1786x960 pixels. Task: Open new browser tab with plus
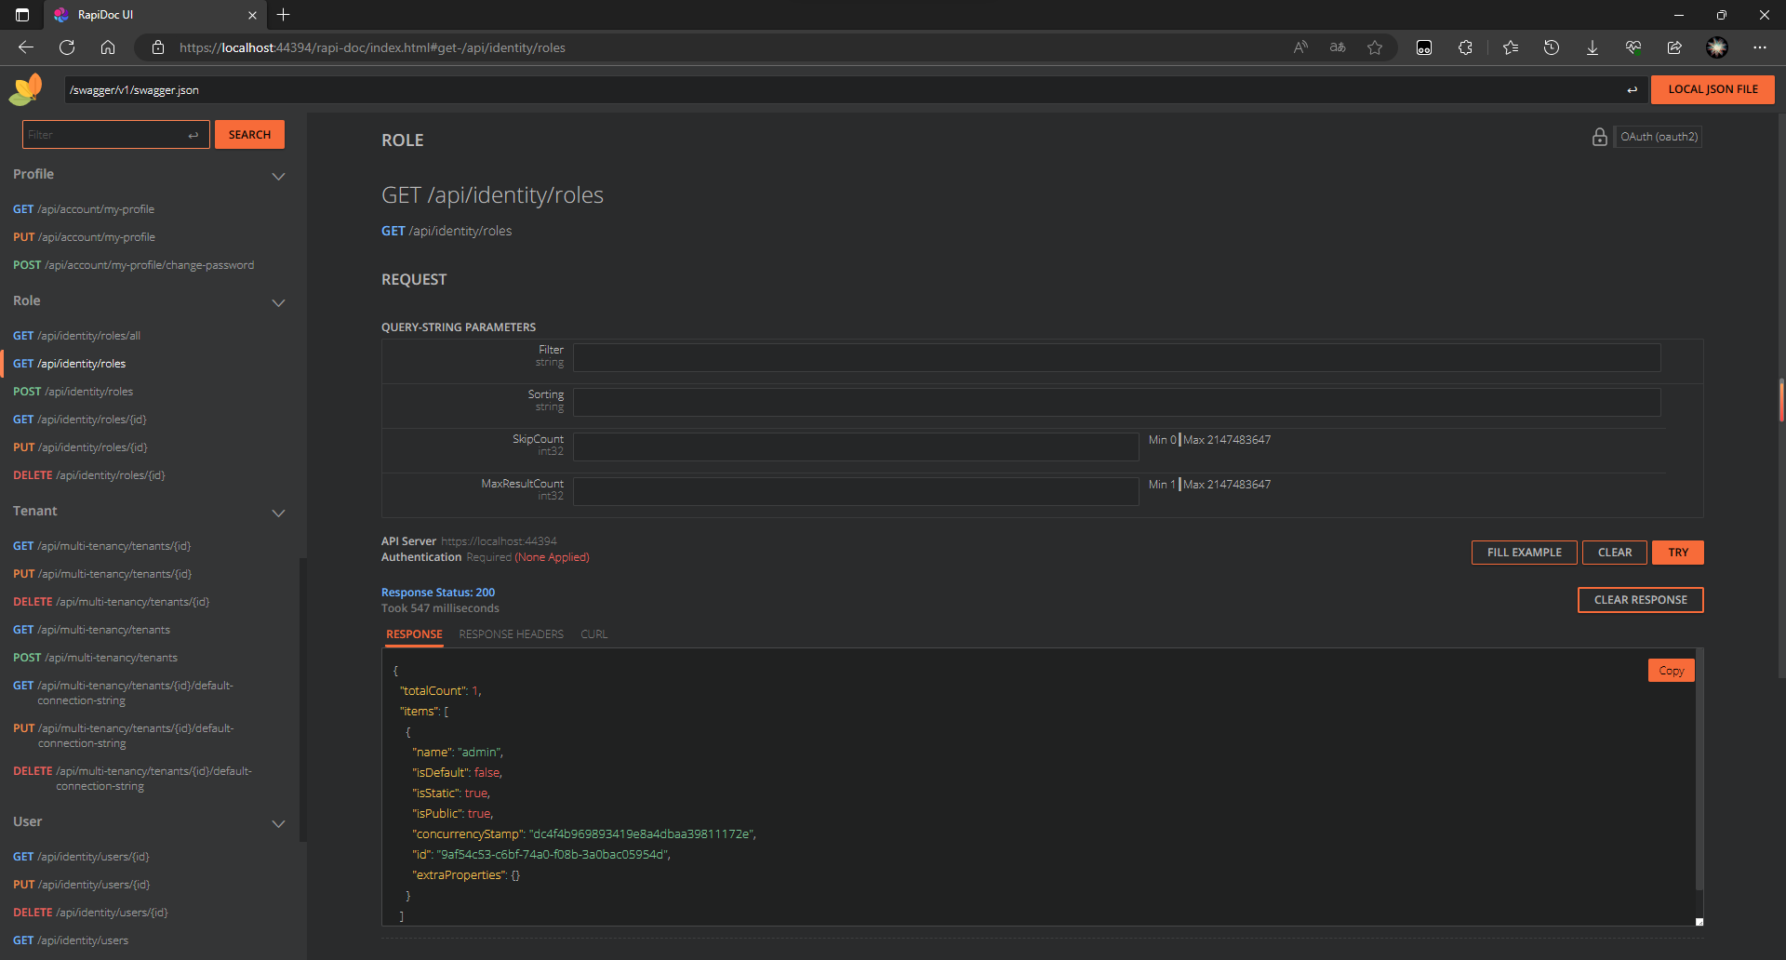click(284, 15)
